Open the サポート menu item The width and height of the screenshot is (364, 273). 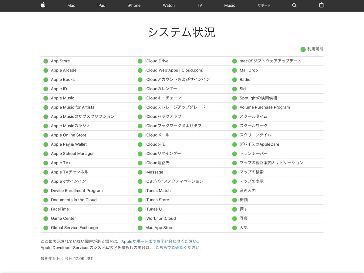(264, 5)
